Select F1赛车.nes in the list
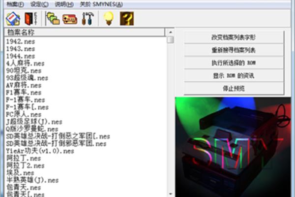The width and height of the screenshot is (295, 197). click(x=24, y=93)
